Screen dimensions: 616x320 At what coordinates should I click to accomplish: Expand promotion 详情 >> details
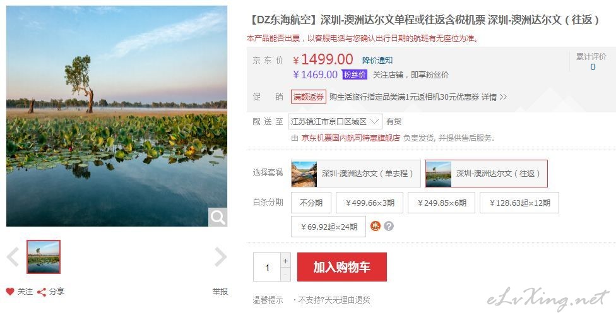click(494, 97)
